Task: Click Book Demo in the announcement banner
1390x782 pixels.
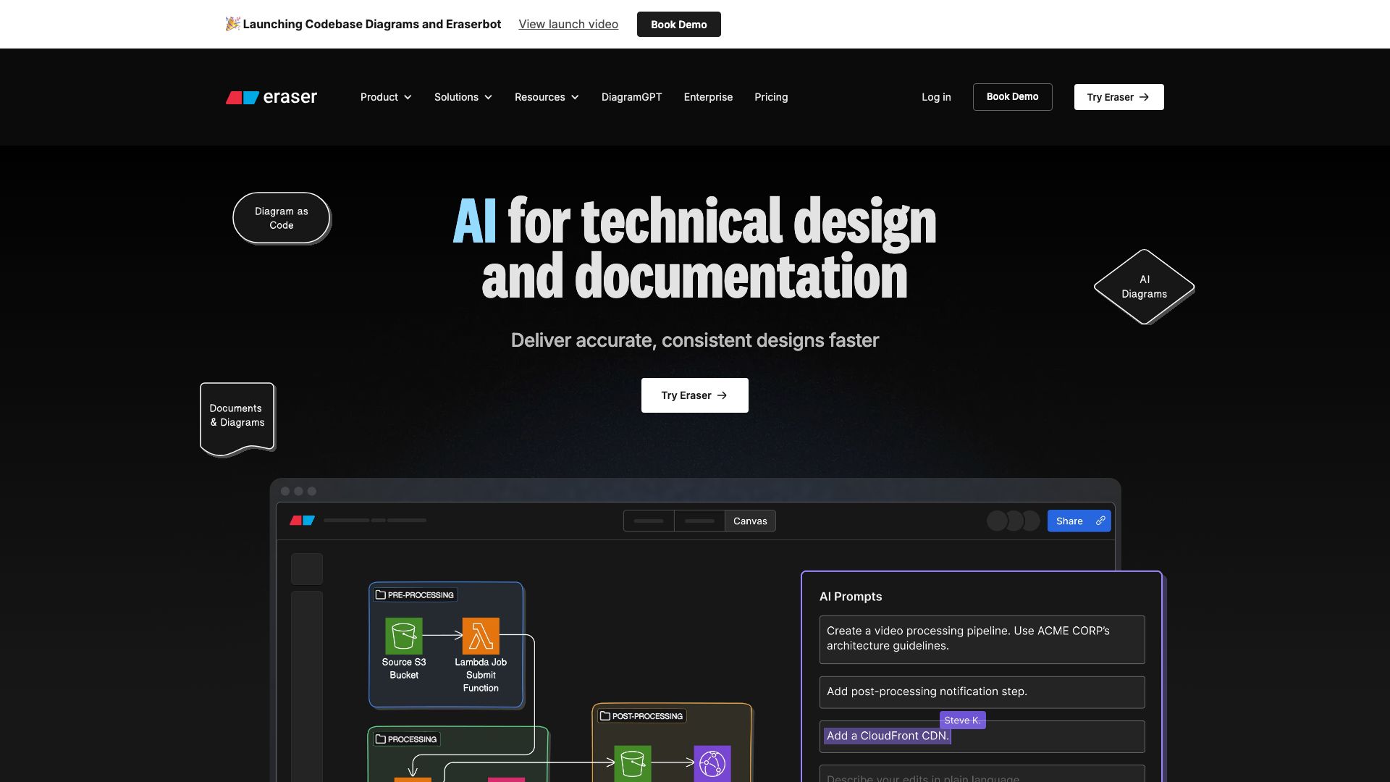Action: point(678,24)
